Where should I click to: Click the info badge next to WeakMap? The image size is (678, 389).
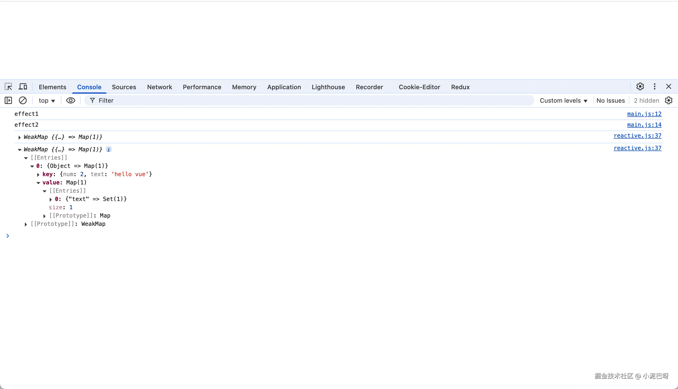click(x=109, y=149)
